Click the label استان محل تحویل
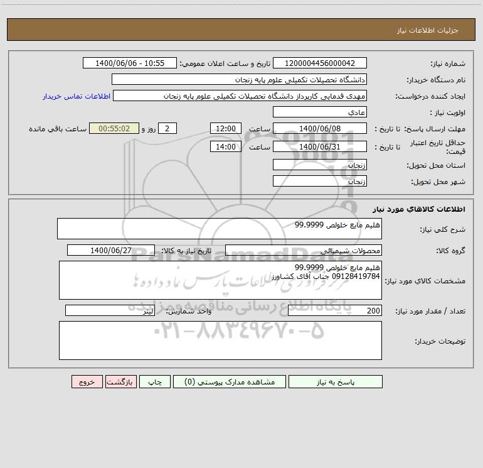483x468 pixels. (436, 165)
